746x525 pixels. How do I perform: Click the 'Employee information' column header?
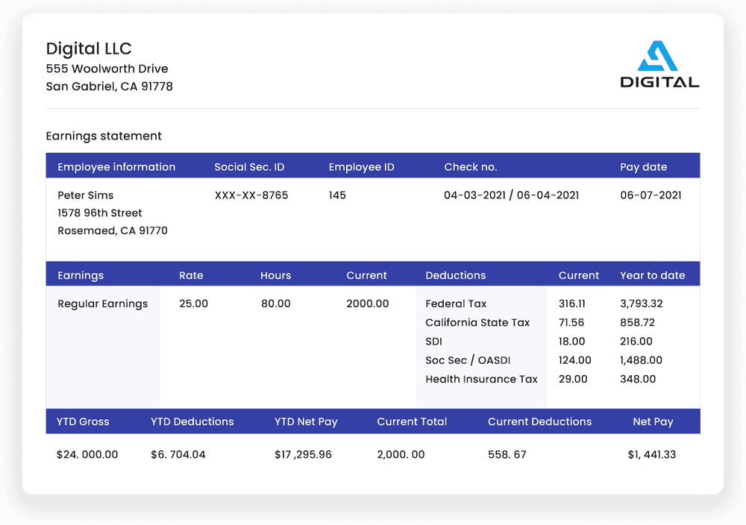pyautogui.click(x=116, y=167)
